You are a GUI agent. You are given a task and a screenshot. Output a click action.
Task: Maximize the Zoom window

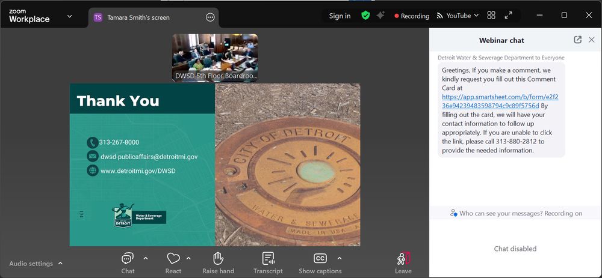(564, 16)
